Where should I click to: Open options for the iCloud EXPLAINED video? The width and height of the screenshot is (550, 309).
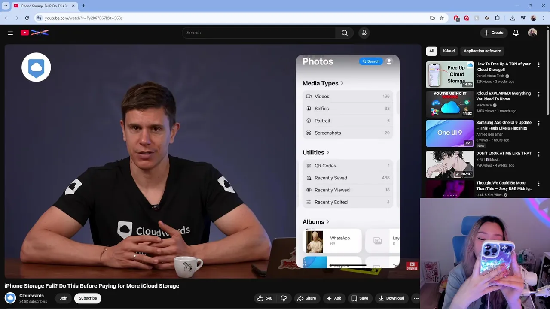click(x=539, y=94)
